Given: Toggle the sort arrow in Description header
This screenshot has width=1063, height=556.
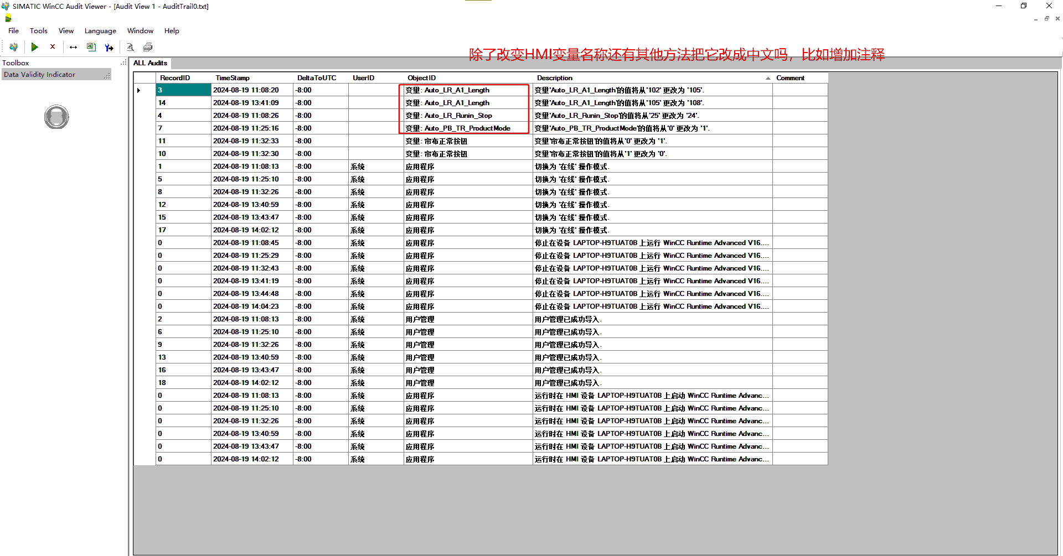Looking at the screenshot, I should coord(768,79).
